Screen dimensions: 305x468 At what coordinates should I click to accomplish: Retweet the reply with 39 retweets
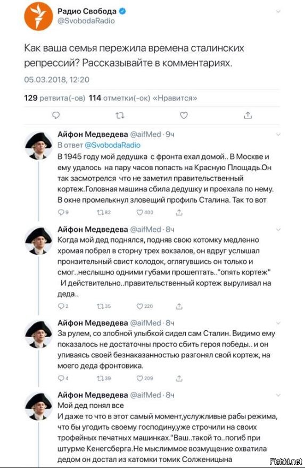click(104, 378)
